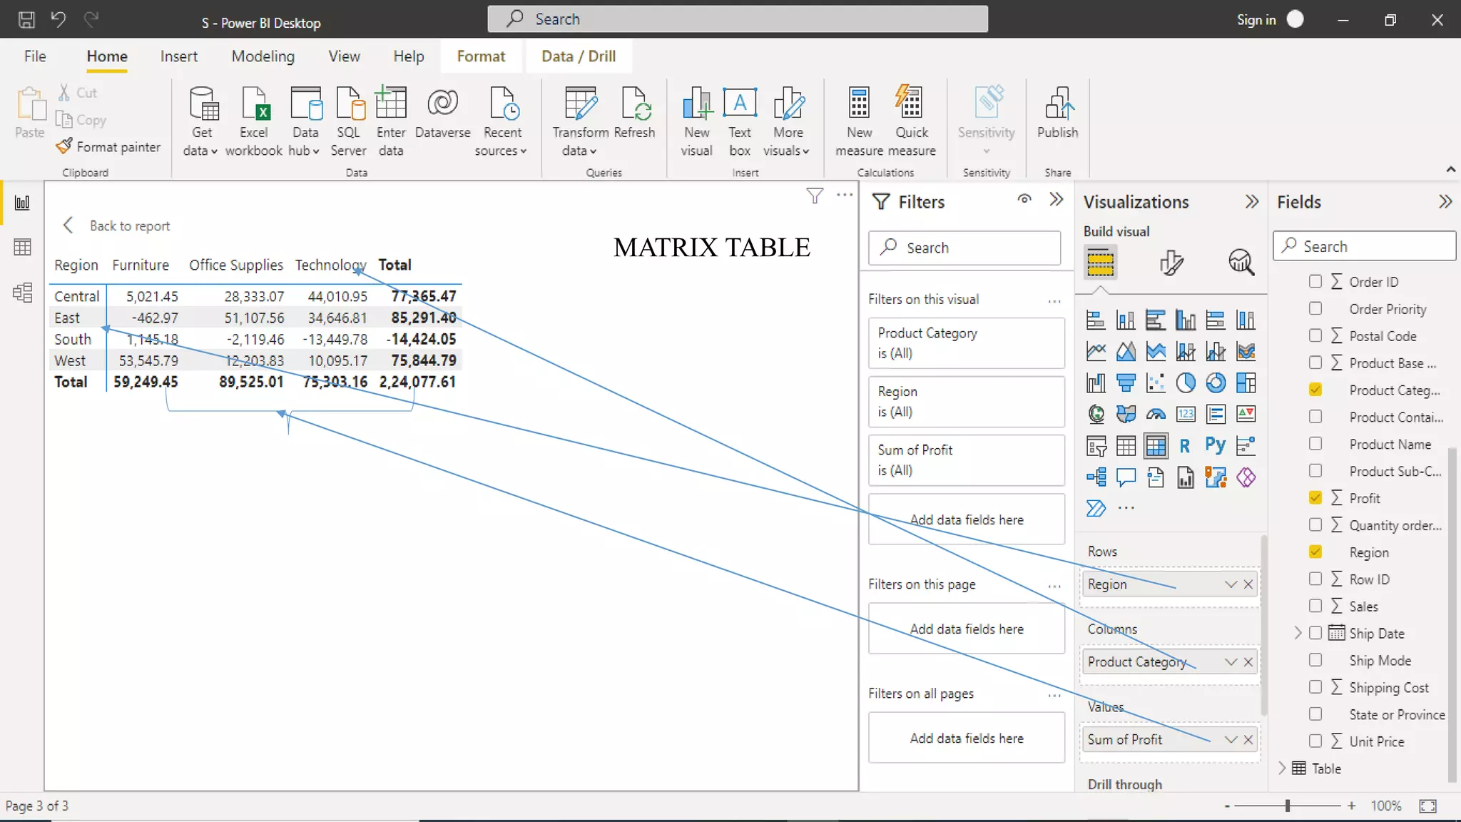Select the Matrix visual icon
This screenshot has width=1461, height=822.
tap(1156, 446)
